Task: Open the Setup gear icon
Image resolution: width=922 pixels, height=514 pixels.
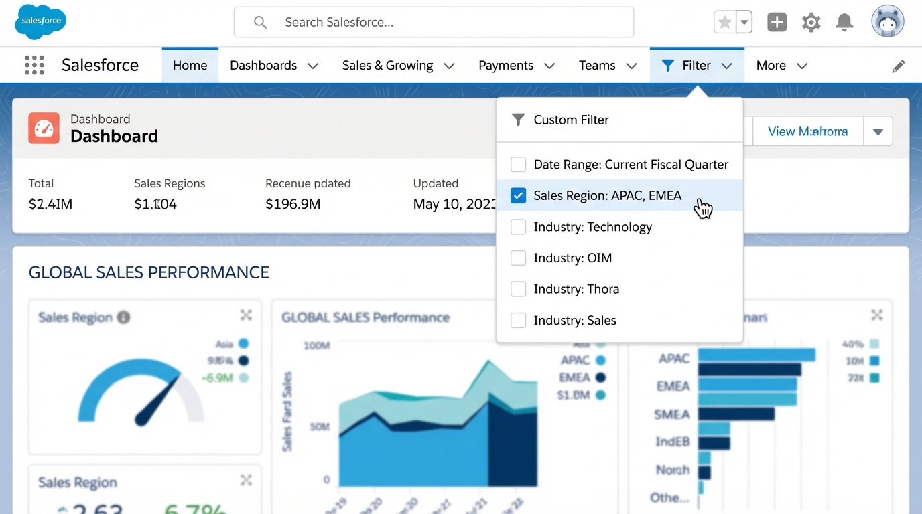Action: [x=811, y=22]
